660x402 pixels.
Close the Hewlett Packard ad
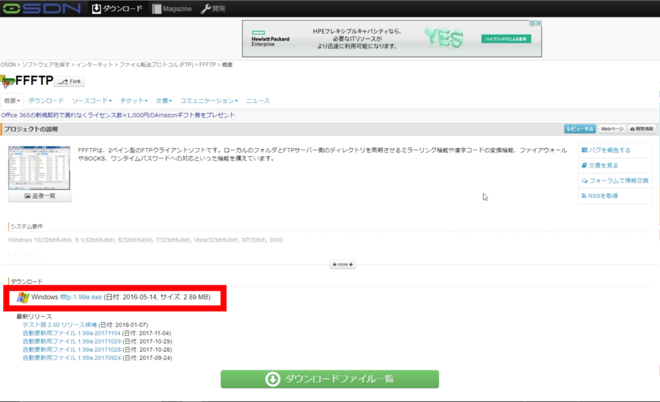point(539,23)
